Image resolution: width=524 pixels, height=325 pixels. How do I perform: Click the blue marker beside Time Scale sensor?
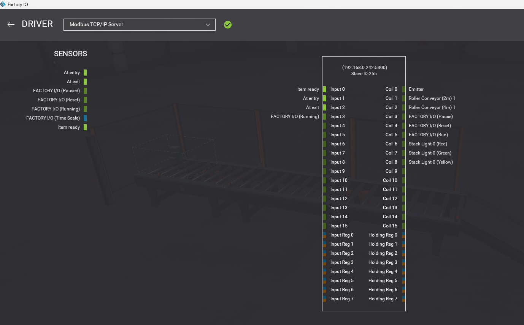tap(85, 118)
